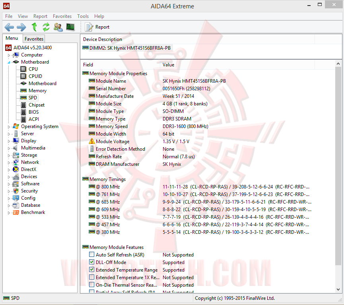Collapse the Motherboard tree branch
Screen dimensions: 344x305
pos(9,62)
